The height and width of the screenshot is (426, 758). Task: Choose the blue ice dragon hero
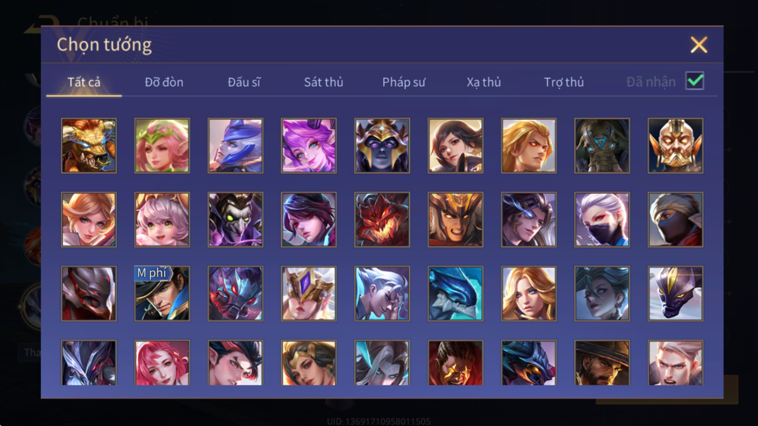[455, 294]
